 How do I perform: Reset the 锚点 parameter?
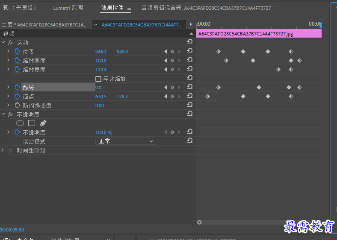click(189, 96)
